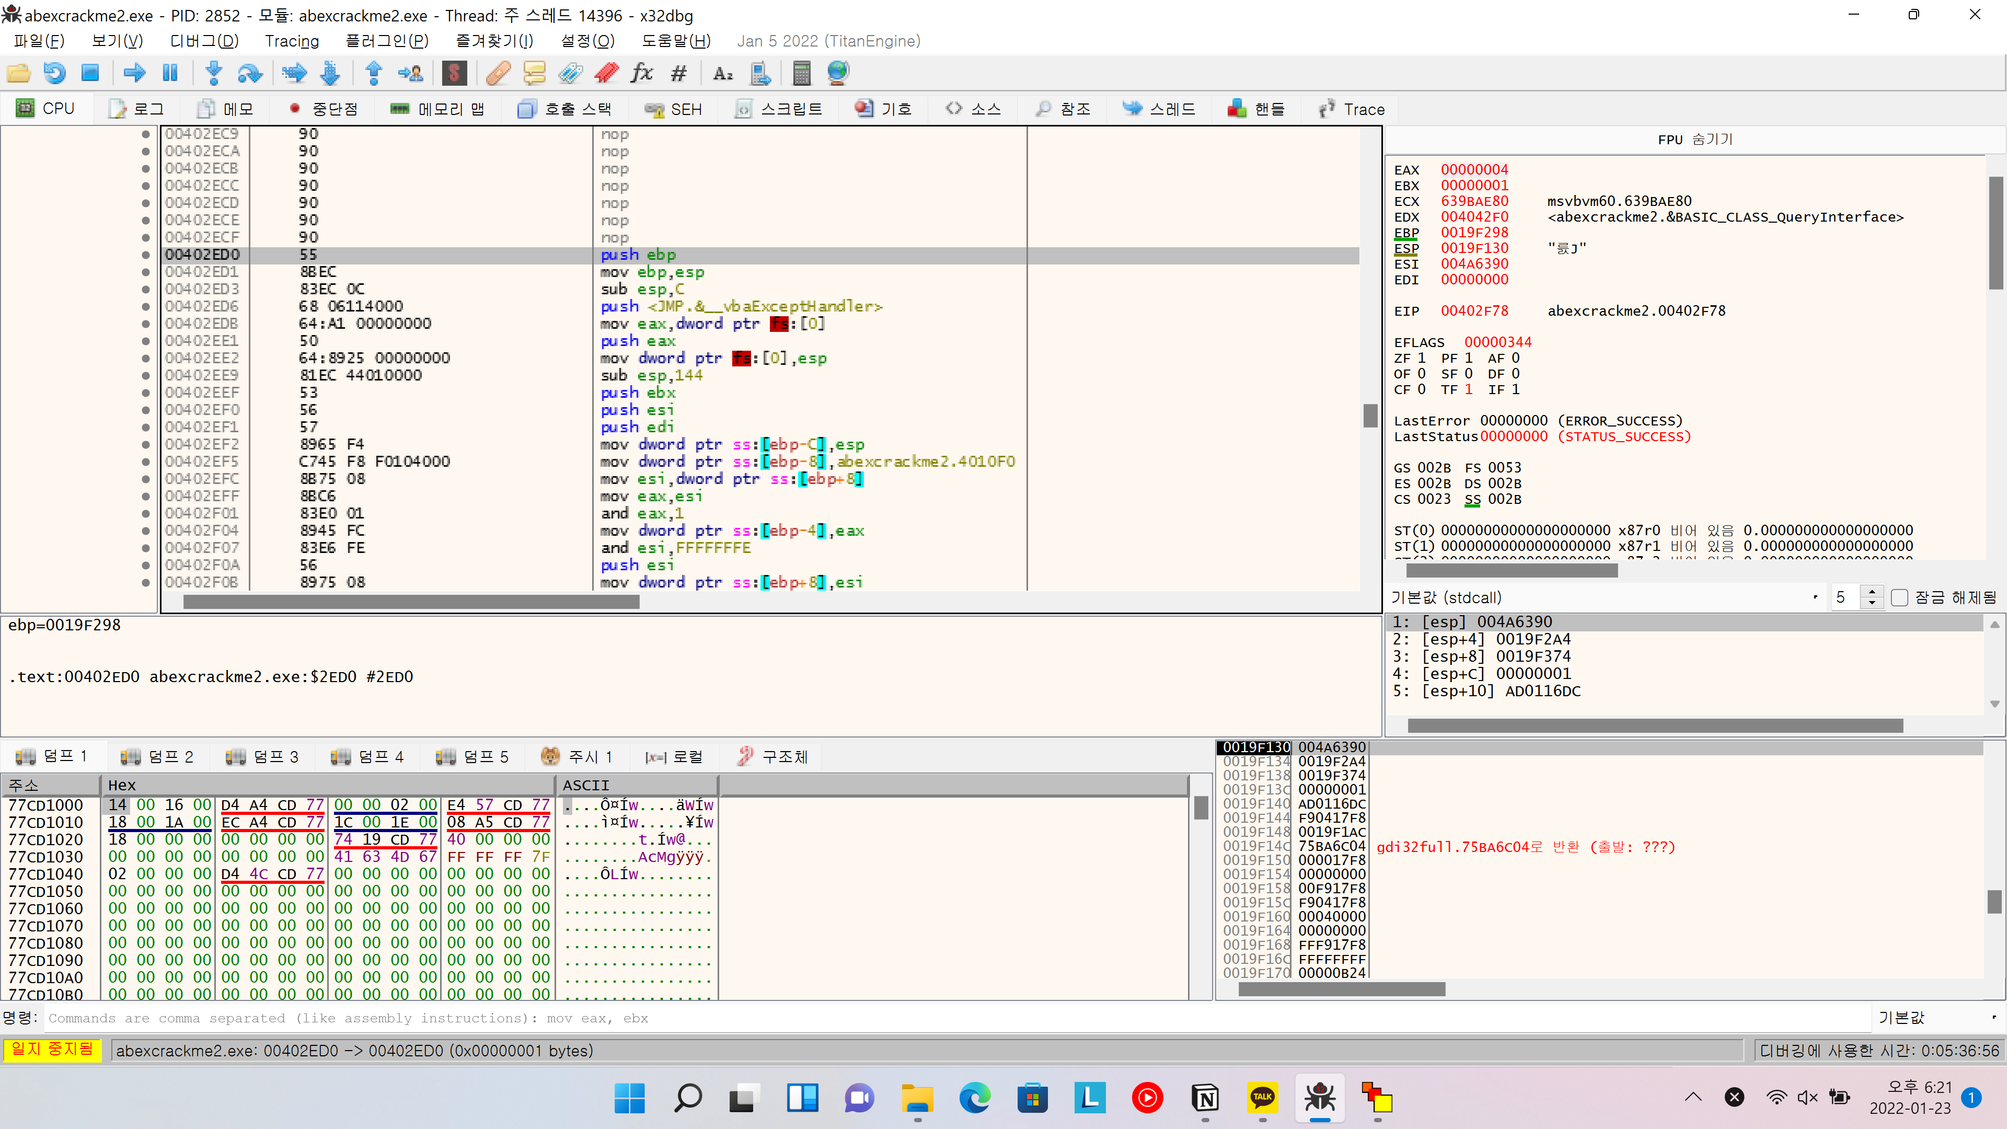Screen dimensions: 2007x1129
Task: Open the 메모리 맵 tab
Action: click(438, 109)
